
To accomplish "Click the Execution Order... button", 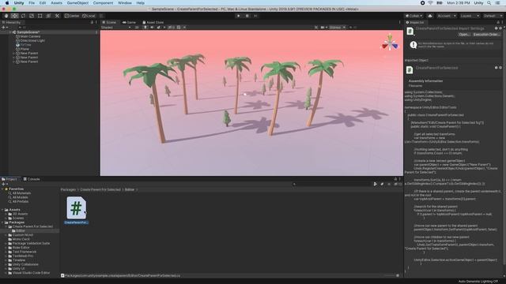I will click(487, 35).
